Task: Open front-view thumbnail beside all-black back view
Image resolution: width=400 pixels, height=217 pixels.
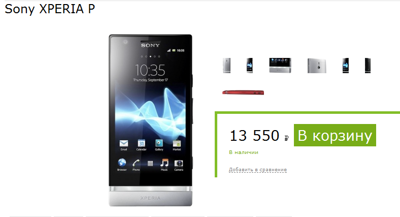Action: click(x=345, y=66)
